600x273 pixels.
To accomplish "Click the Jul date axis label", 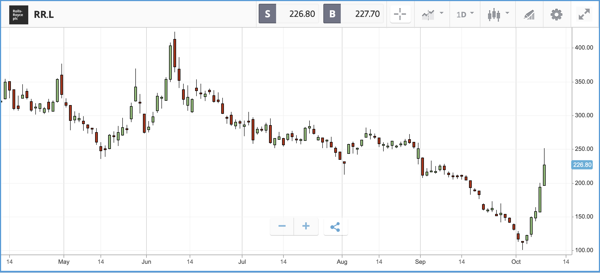I will [242, 262].
